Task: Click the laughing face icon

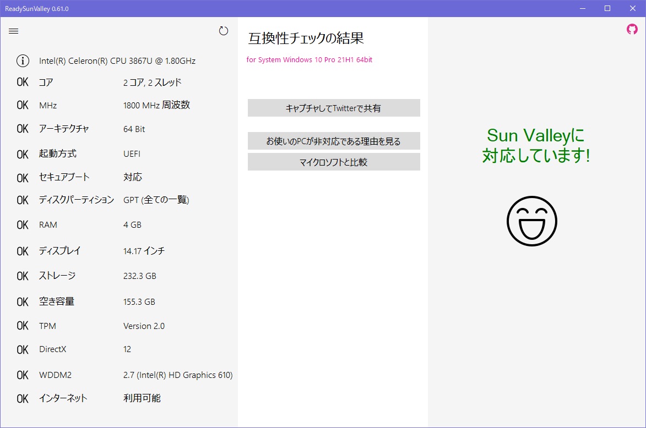Action: [532, 221]
